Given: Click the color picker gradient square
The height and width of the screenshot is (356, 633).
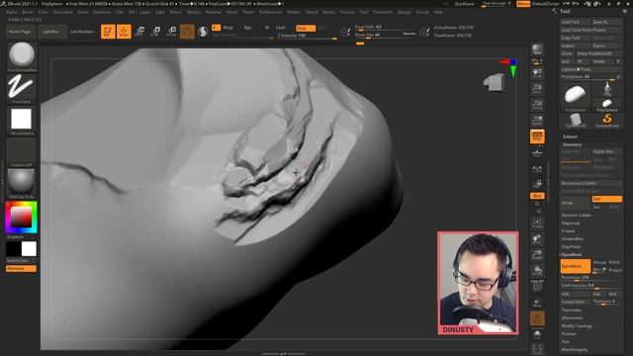Looking at the screenshot, I should (21, 218).
